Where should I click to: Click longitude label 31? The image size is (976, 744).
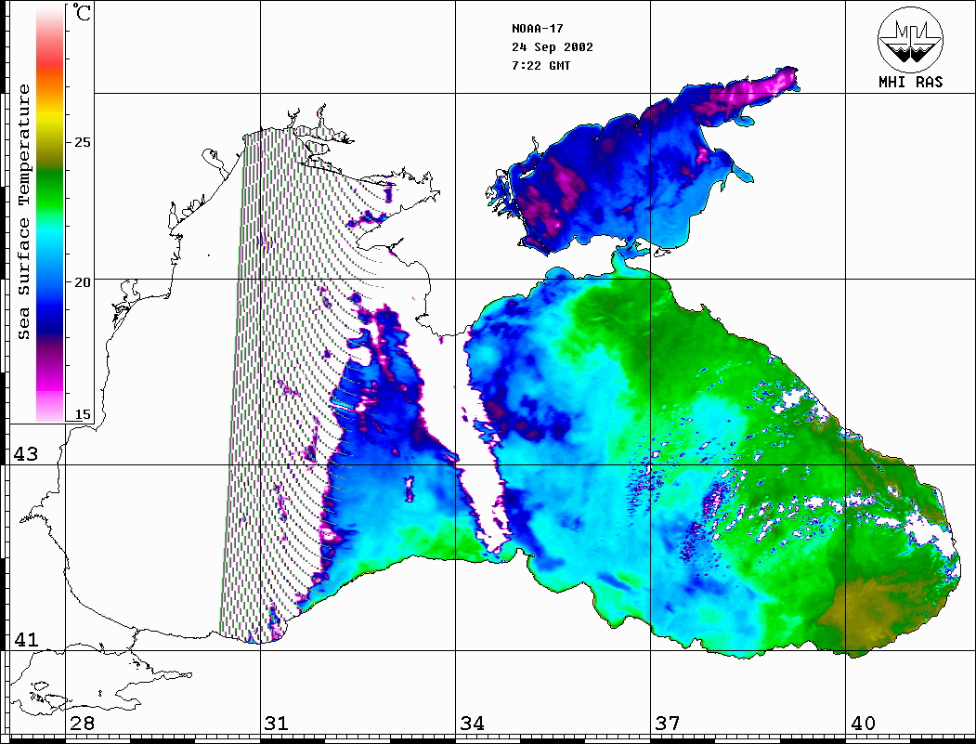pyautogui.click(x=277, y=724)
